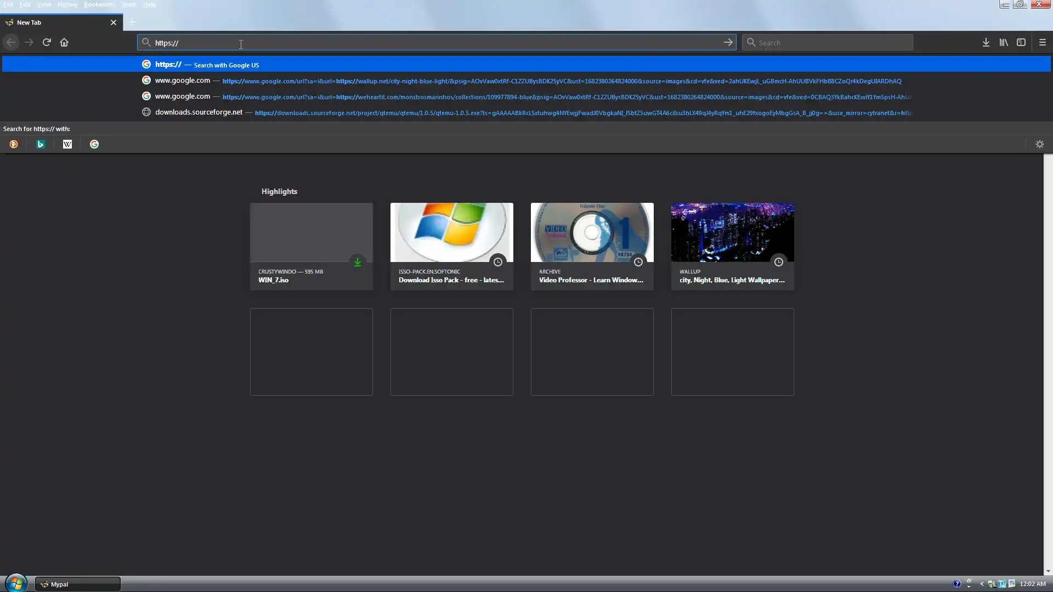The image size is (1053, 592).
Task: Open the Video Professor archive tile
Action: point(592,247)
